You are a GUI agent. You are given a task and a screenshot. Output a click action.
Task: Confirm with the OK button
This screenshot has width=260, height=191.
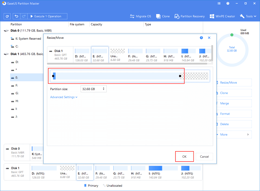pos(184,157)
